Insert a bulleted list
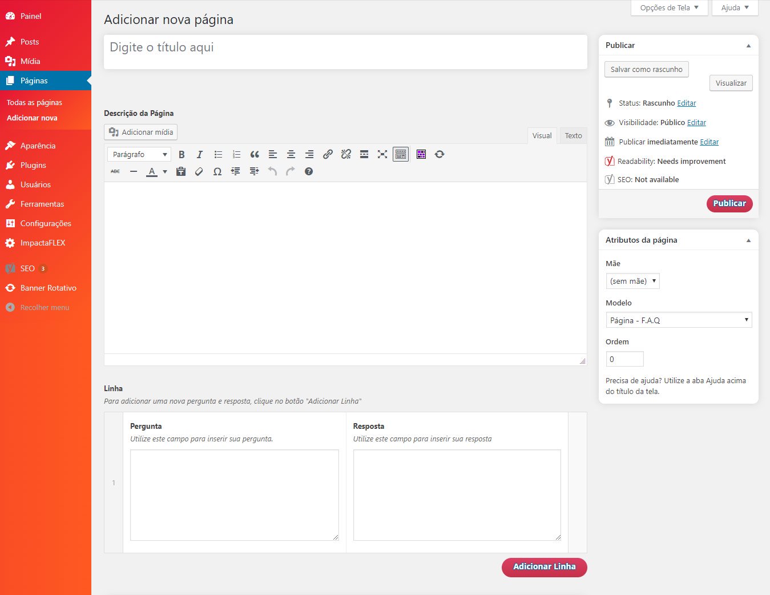This screenshot has height=595, width=770. click(x=218, y=154)
